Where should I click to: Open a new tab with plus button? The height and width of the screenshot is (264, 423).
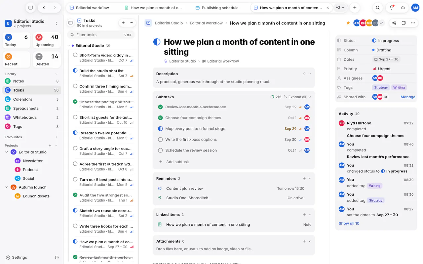click(355, 8)
